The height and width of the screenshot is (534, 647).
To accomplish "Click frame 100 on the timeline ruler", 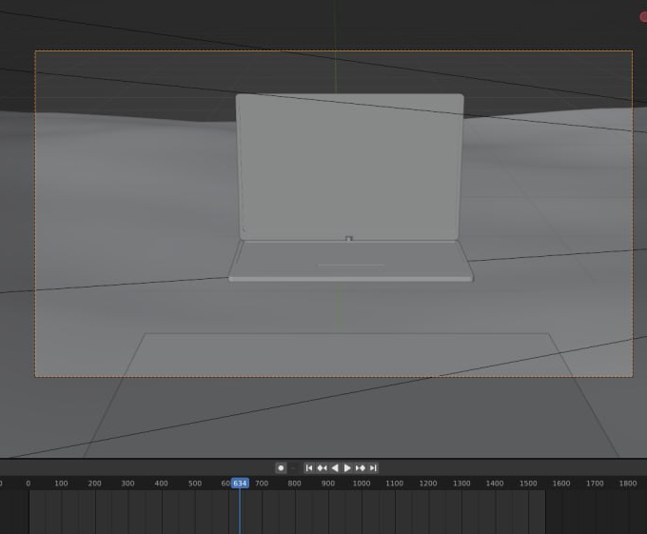I will point(61,484).
